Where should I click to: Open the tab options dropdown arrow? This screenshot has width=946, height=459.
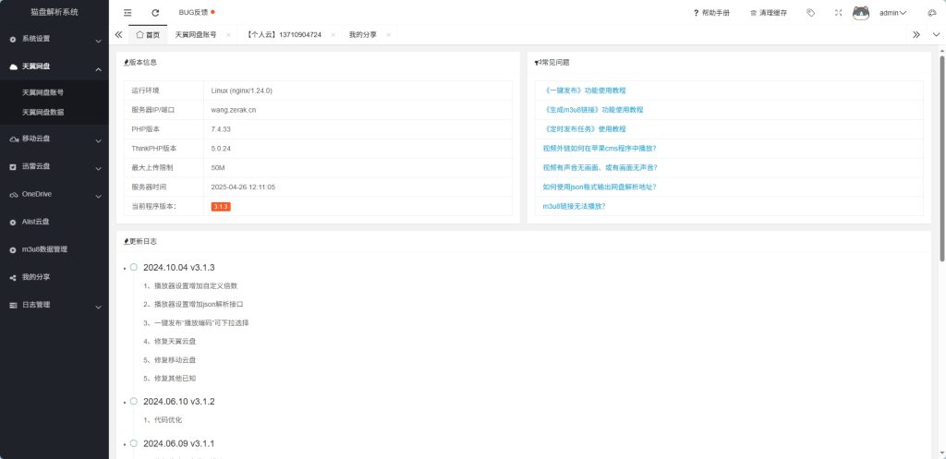pos(935,34)
